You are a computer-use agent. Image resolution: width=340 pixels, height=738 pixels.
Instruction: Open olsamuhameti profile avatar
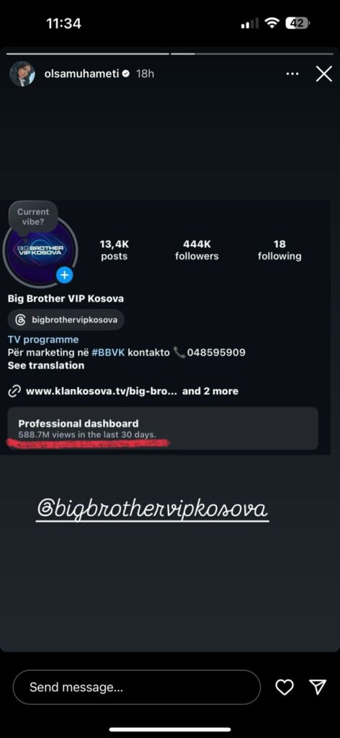[x=22, y=74]
